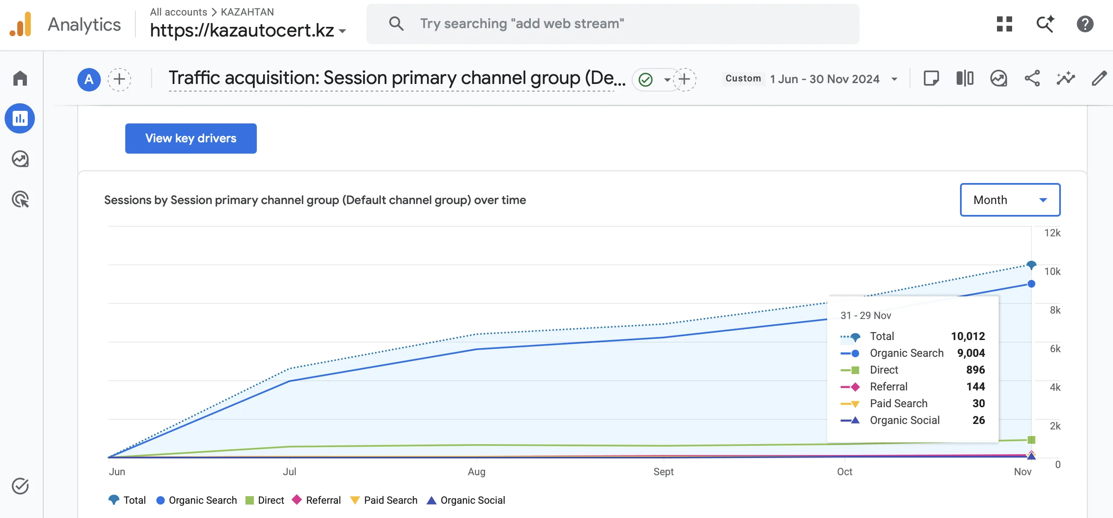Click the tooltip Paid Search value 30
The image size is (1113, 518).
(x=978, y=403)
